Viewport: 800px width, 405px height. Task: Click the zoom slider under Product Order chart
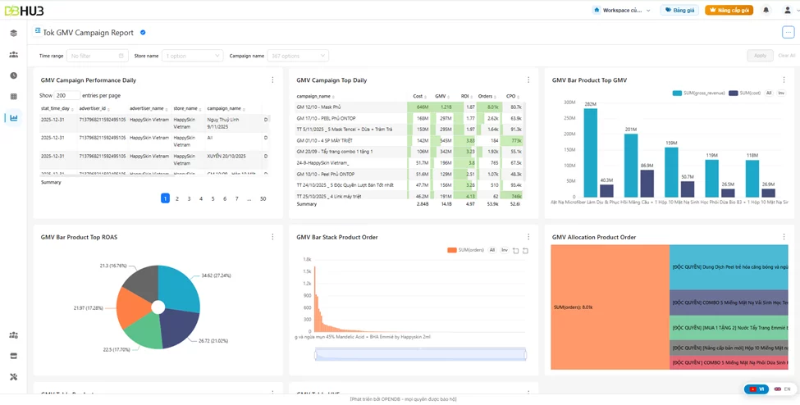(420, 354)
